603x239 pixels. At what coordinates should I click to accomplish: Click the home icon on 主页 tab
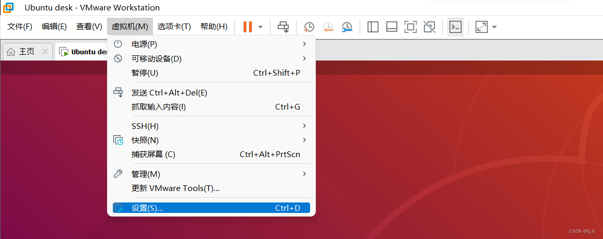[11, 52]
